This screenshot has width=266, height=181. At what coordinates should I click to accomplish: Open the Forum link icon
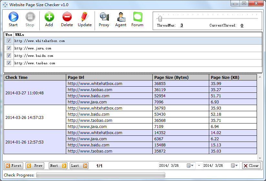[138, 19]
